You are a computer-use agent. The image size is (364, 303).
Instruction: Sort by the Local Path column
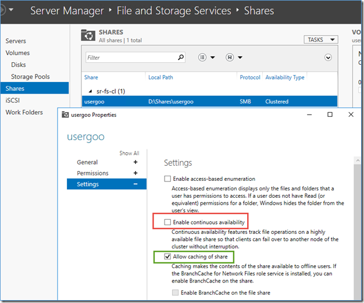tap(160, 77)
